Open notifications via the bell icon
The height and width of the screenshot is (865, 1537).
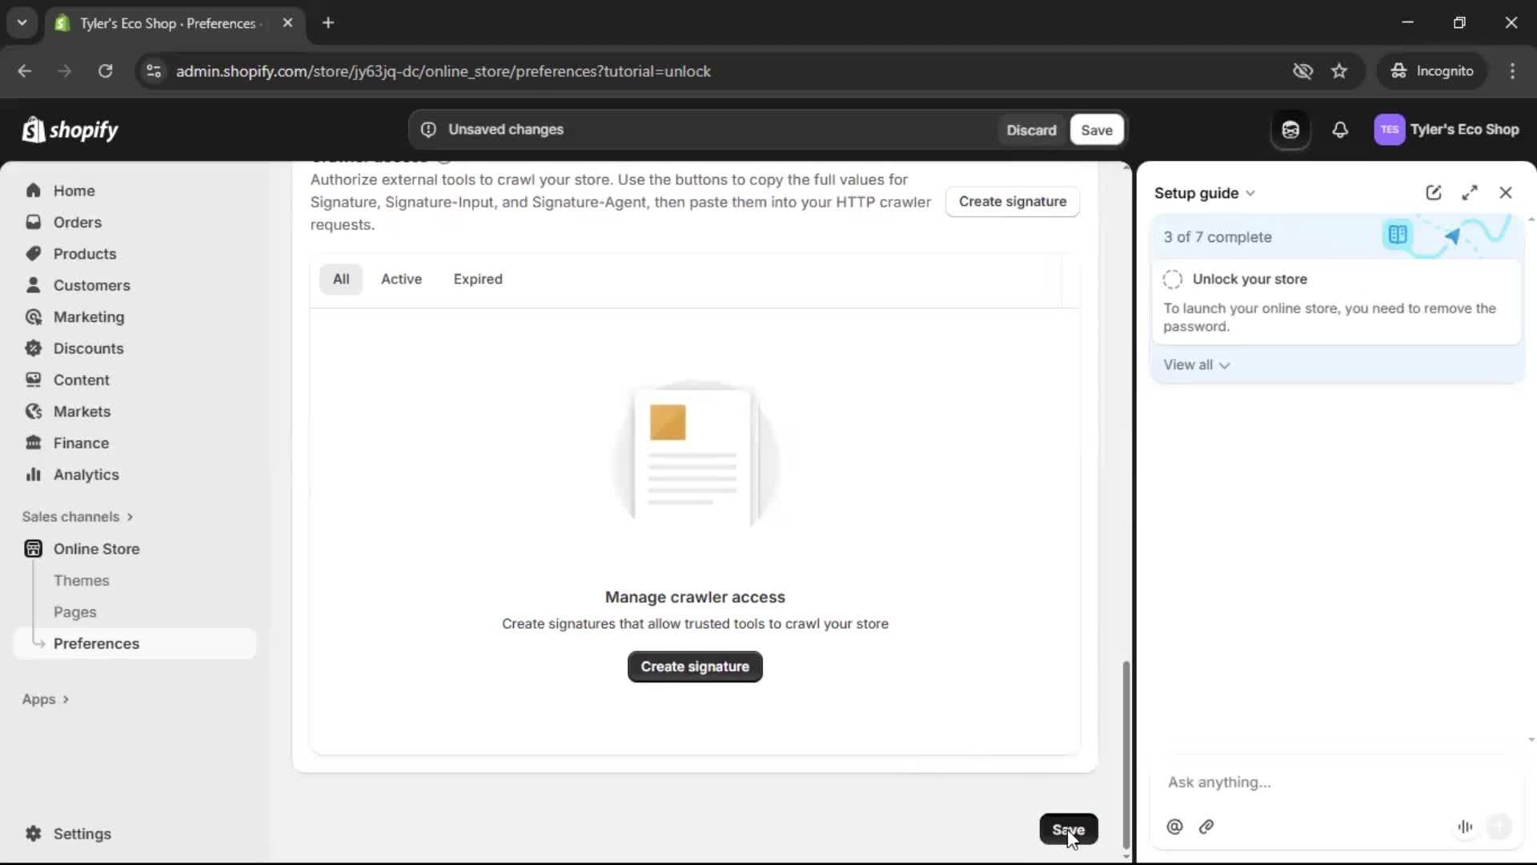1341,130
